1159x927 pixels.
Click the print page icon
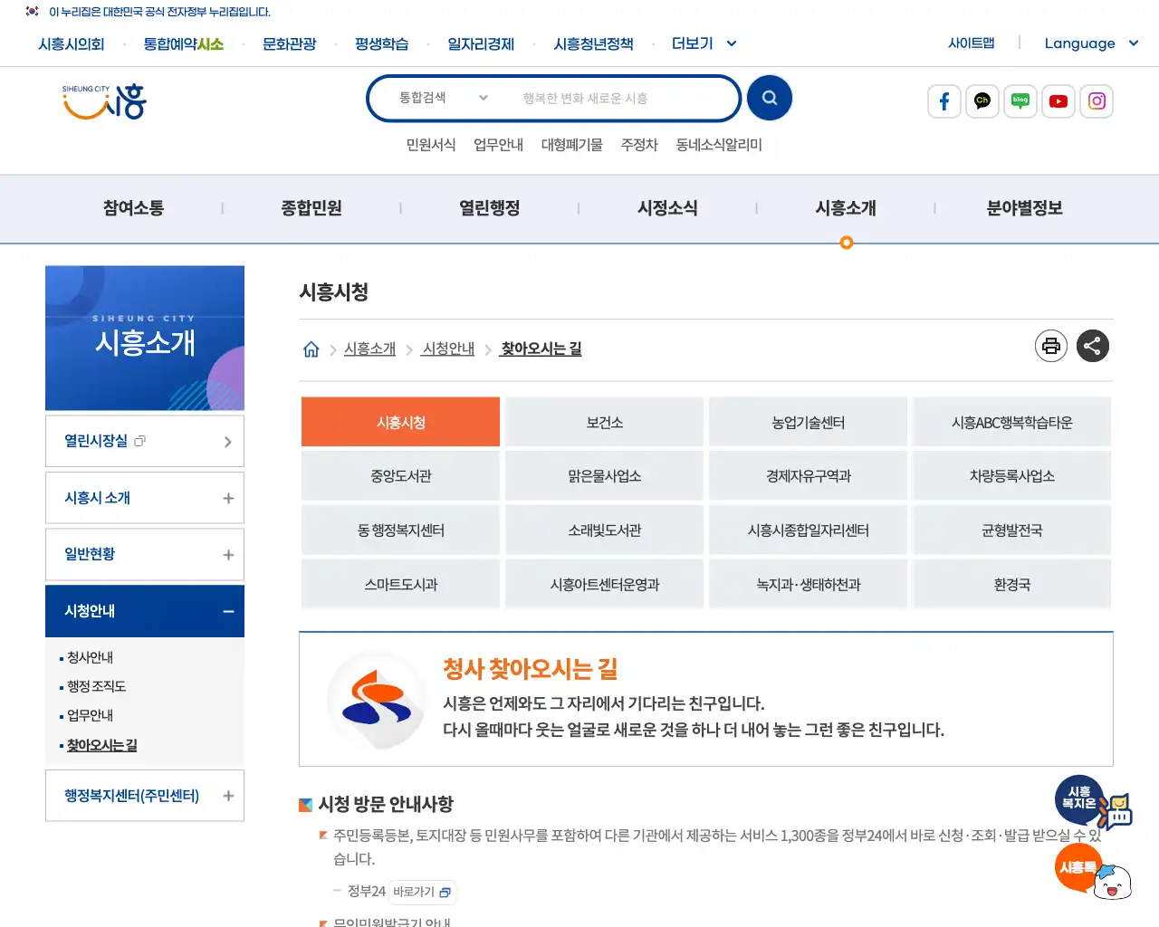coord(1051,346)
